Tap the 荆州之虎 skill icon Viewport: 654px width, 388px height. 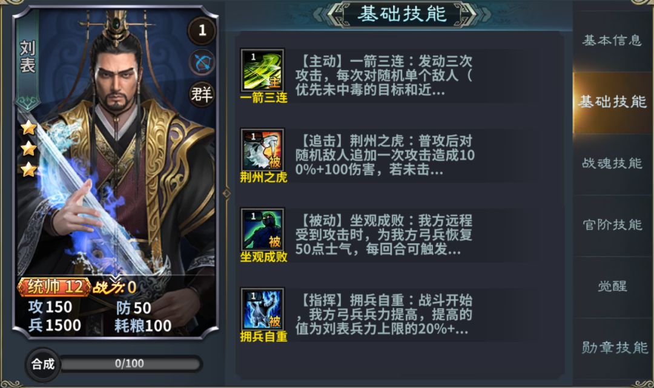click(x=263, y=150)
